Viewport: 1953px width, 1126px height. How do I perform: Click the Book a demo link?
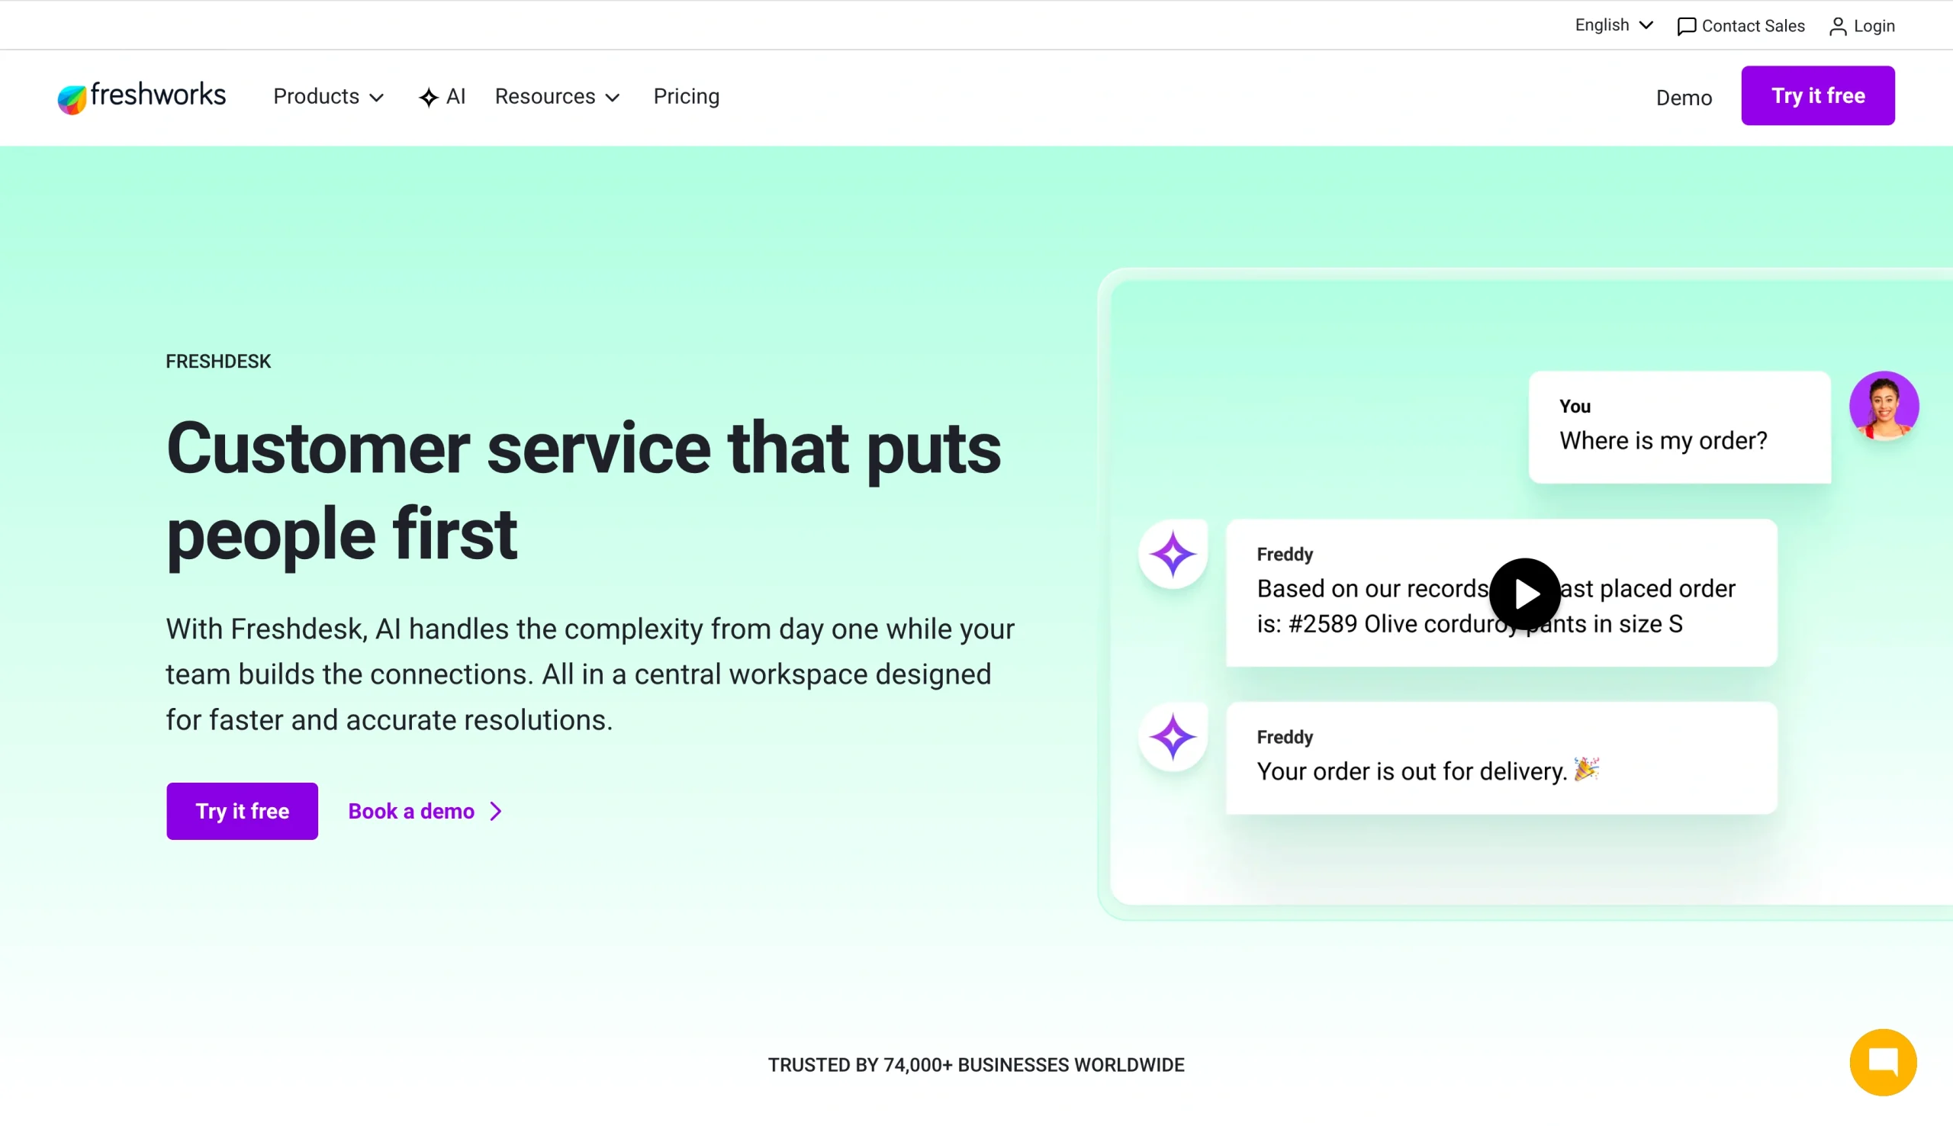pos(425,811)
